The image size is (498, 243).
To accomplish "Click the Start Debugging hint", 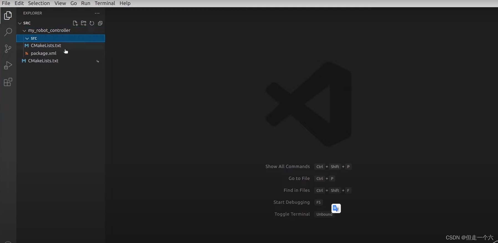I will tap(292, 202).
